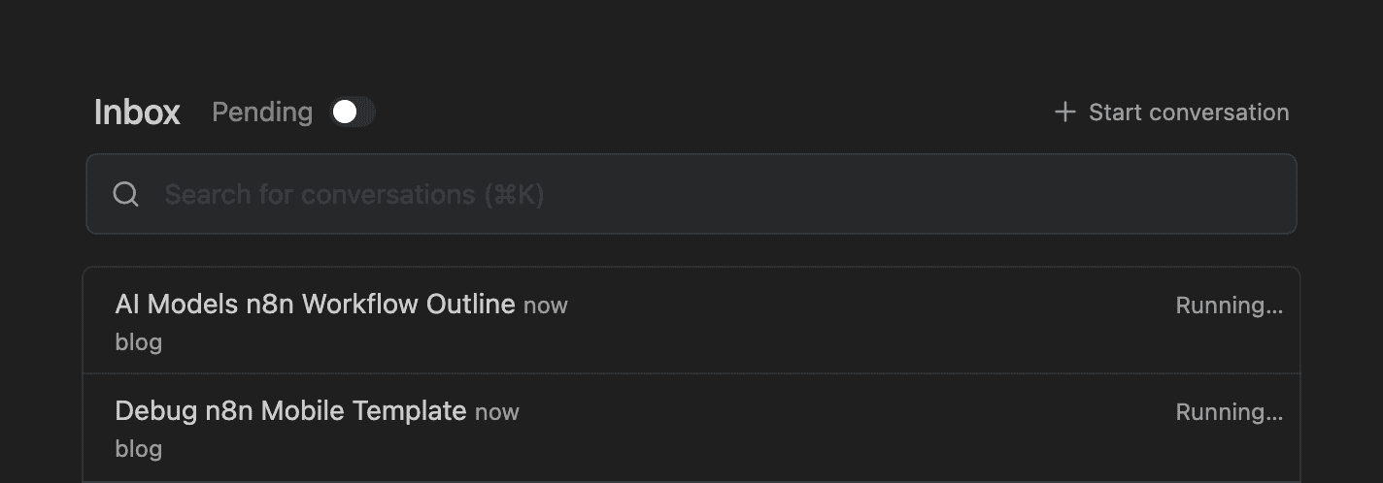Click the now timestamp beside AI Models Outline

tap(546, 306)
